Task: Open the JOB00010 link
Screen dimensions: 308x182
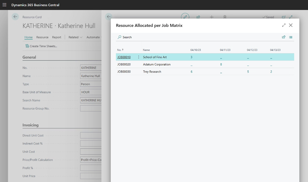Action: (x=124, y=57)
